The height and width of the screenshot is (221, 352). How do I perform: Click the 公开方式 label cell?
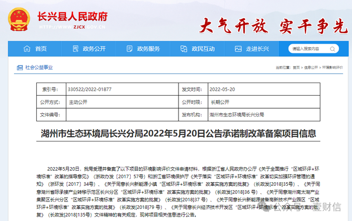tap(51, 102)
